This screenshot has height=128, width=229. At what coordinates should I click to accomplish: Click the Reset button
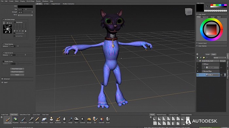(17, 75)
